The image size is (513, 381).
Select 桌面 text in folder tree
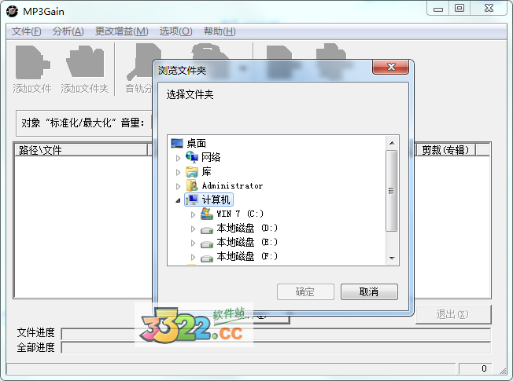(196, 144)
